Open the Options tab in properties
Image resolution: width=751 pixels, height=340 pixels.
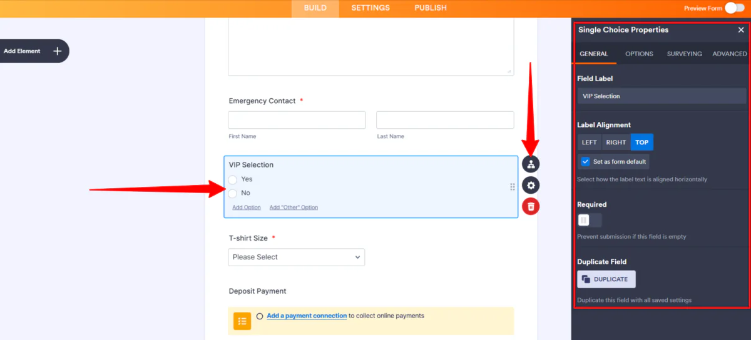[639, 54]
